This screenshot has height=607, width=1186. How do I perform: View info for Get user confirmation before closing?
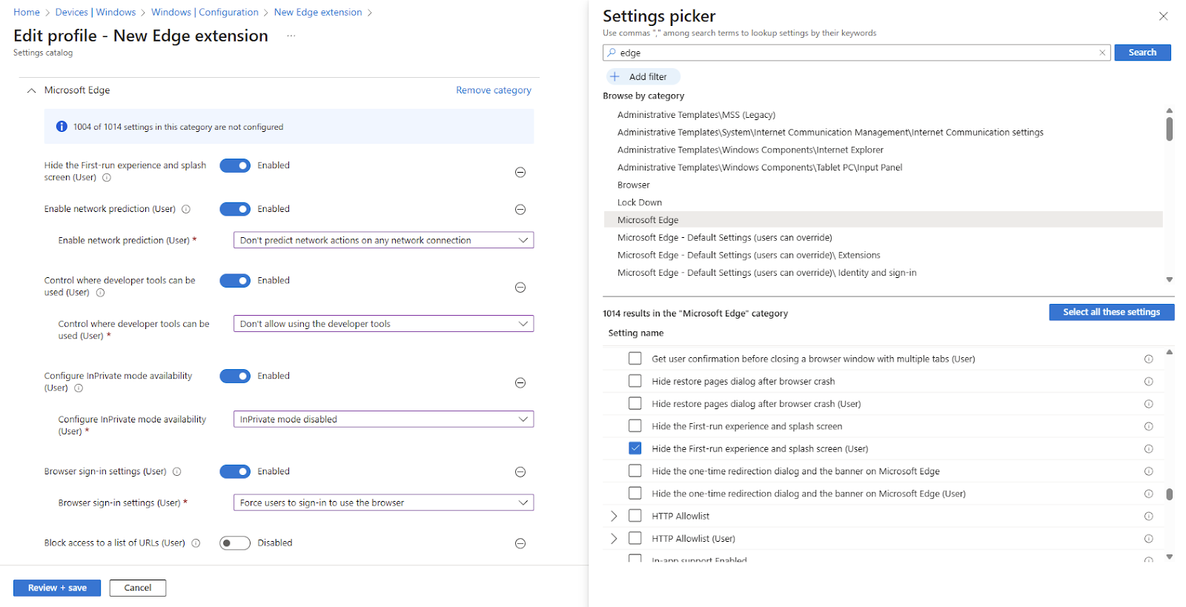click(x=1148, y=359)
